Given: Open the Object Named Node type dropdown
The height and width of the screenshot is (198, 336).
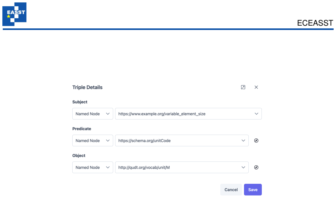Looking at the screenshot, I should 92,167.
